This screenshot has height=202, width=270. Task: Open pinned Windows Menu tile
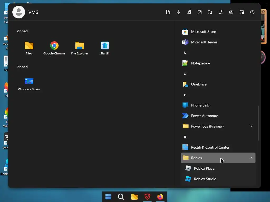29,84
